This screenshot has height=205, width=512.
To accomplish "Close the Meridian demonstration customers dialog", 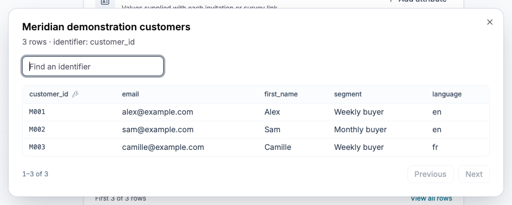I will (489, 22).
